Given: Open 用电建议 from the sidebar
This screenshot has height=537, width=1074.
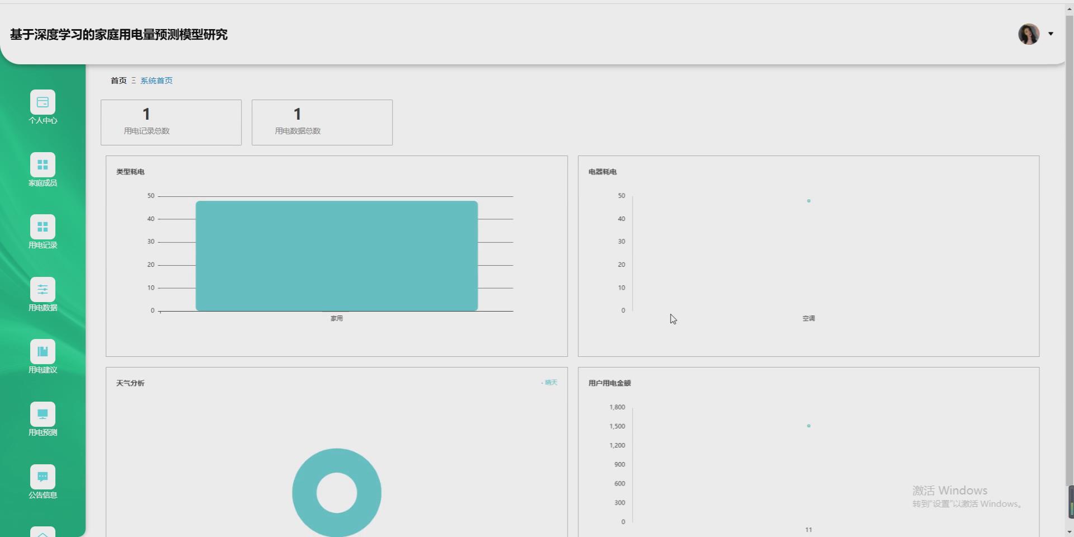Looking at the screenshot, I should [x=43, y=356].
